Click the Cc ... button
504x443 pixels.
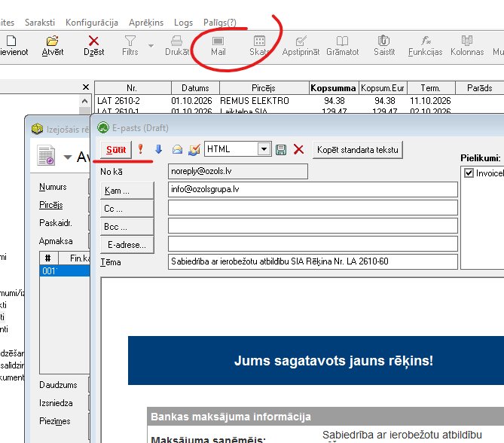click(127, 209)
